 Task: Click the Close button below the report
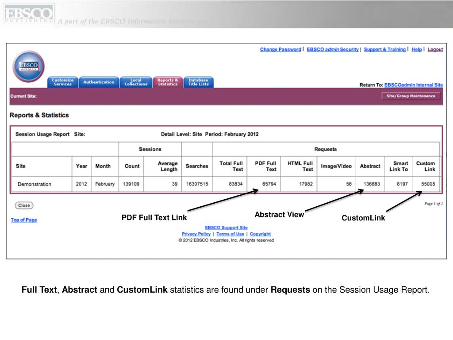[x=24, y=205]
